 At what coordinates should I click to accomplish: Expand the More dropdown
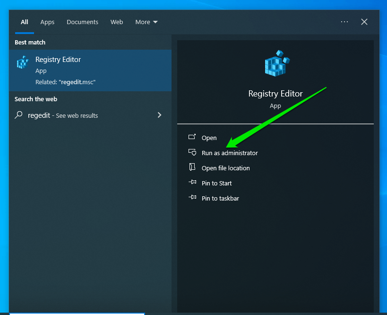146,22
